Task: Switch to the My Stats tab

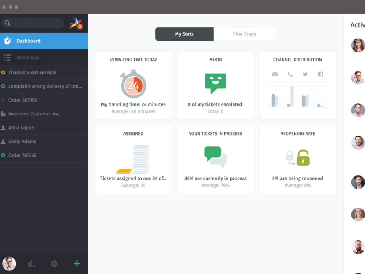Action: tap(184, 34)
